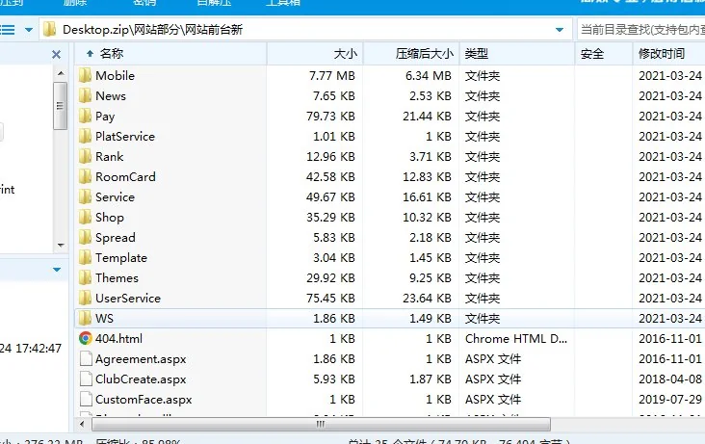Click the Chrome icon of 404.html

86,338
